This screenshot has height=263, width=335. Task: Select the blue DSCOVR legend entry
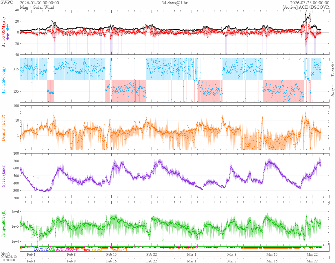click(41, 249)
